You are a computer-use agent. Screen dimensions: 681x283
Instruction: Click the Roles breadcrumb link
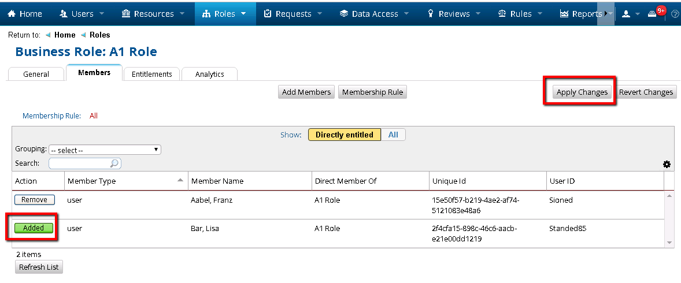point(99,35)
